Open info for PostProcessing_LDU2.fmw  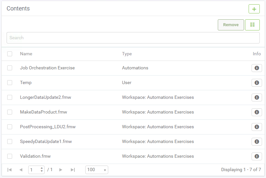pyautogui.click(x=257, y=127)
